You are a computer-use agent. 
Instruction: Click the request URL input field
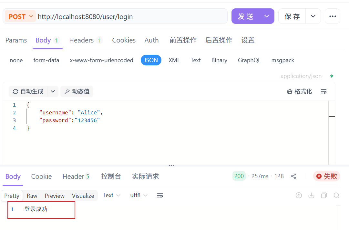[x=131, y=16]
